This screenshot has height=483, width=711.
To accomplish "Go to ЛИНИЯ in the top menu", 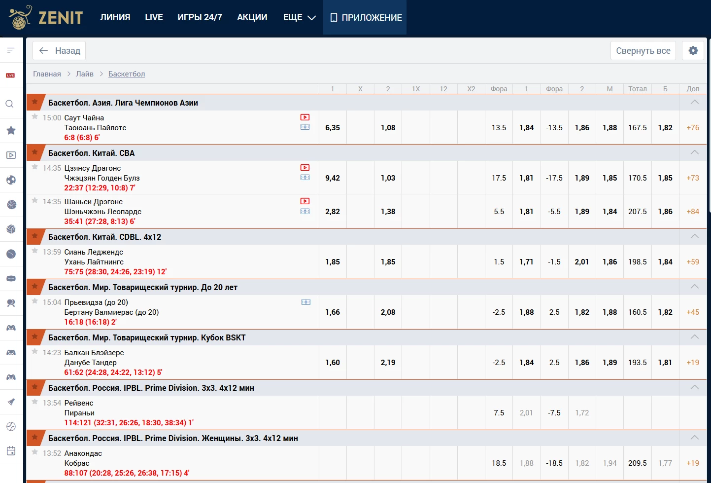I will [115, 17].
